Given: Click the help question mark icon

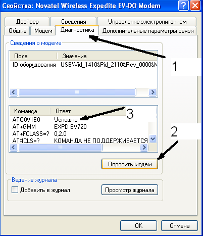Looking at the screenshot, I should tap(183, 6).
